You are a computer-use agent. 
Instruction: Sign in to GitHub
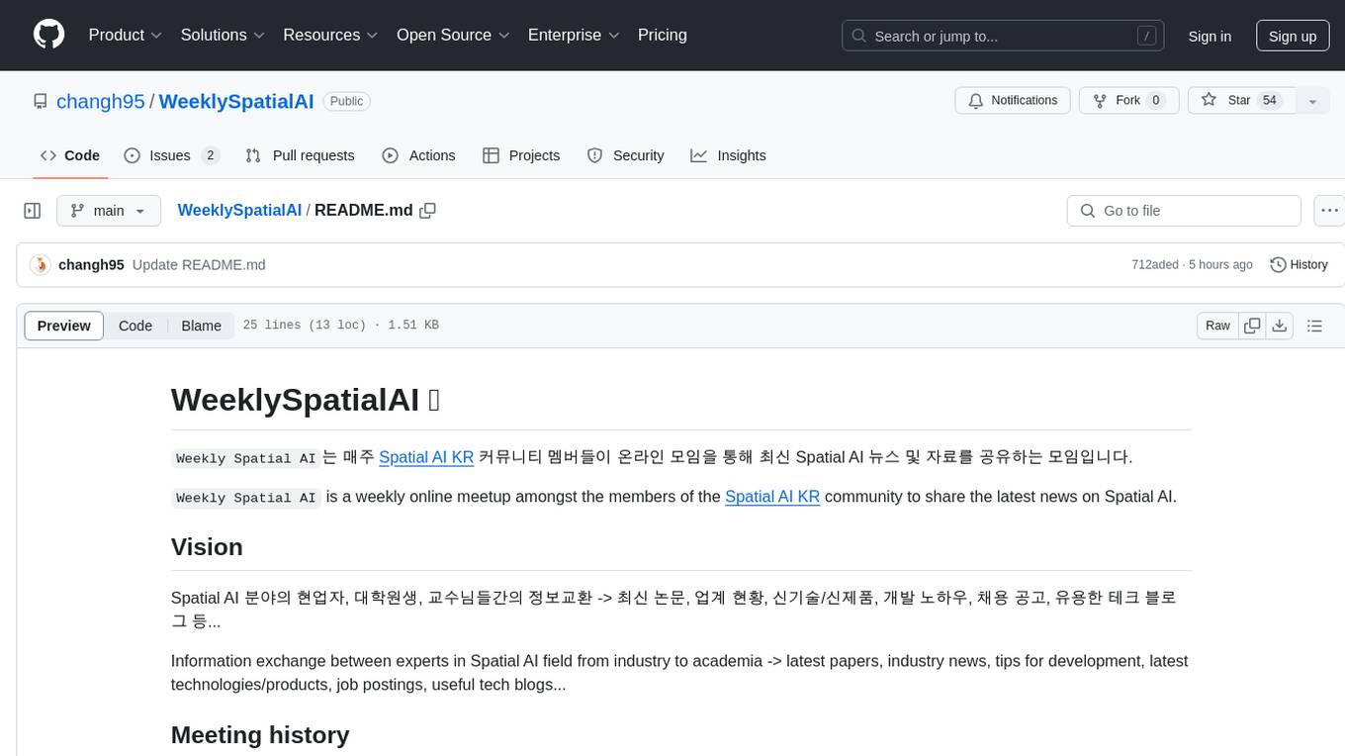[x=1210, y=36]
